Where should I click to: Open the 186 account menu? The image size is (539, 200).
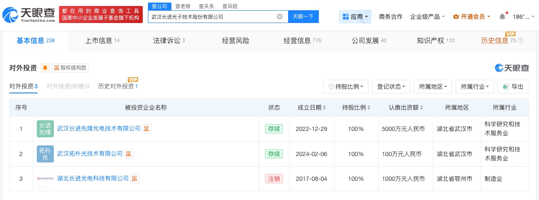tap(524, 17)
